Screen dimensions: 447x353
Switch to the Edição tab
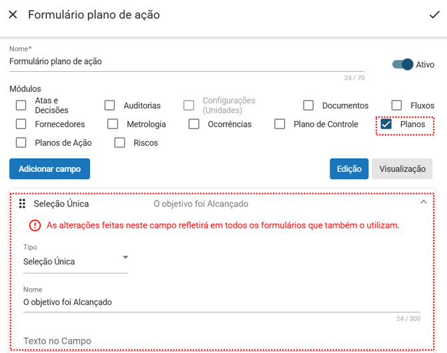(349, 169)
